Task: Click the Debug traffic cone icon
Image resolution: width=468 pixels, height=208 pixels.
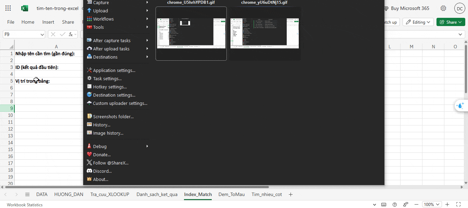Action: 89,146
